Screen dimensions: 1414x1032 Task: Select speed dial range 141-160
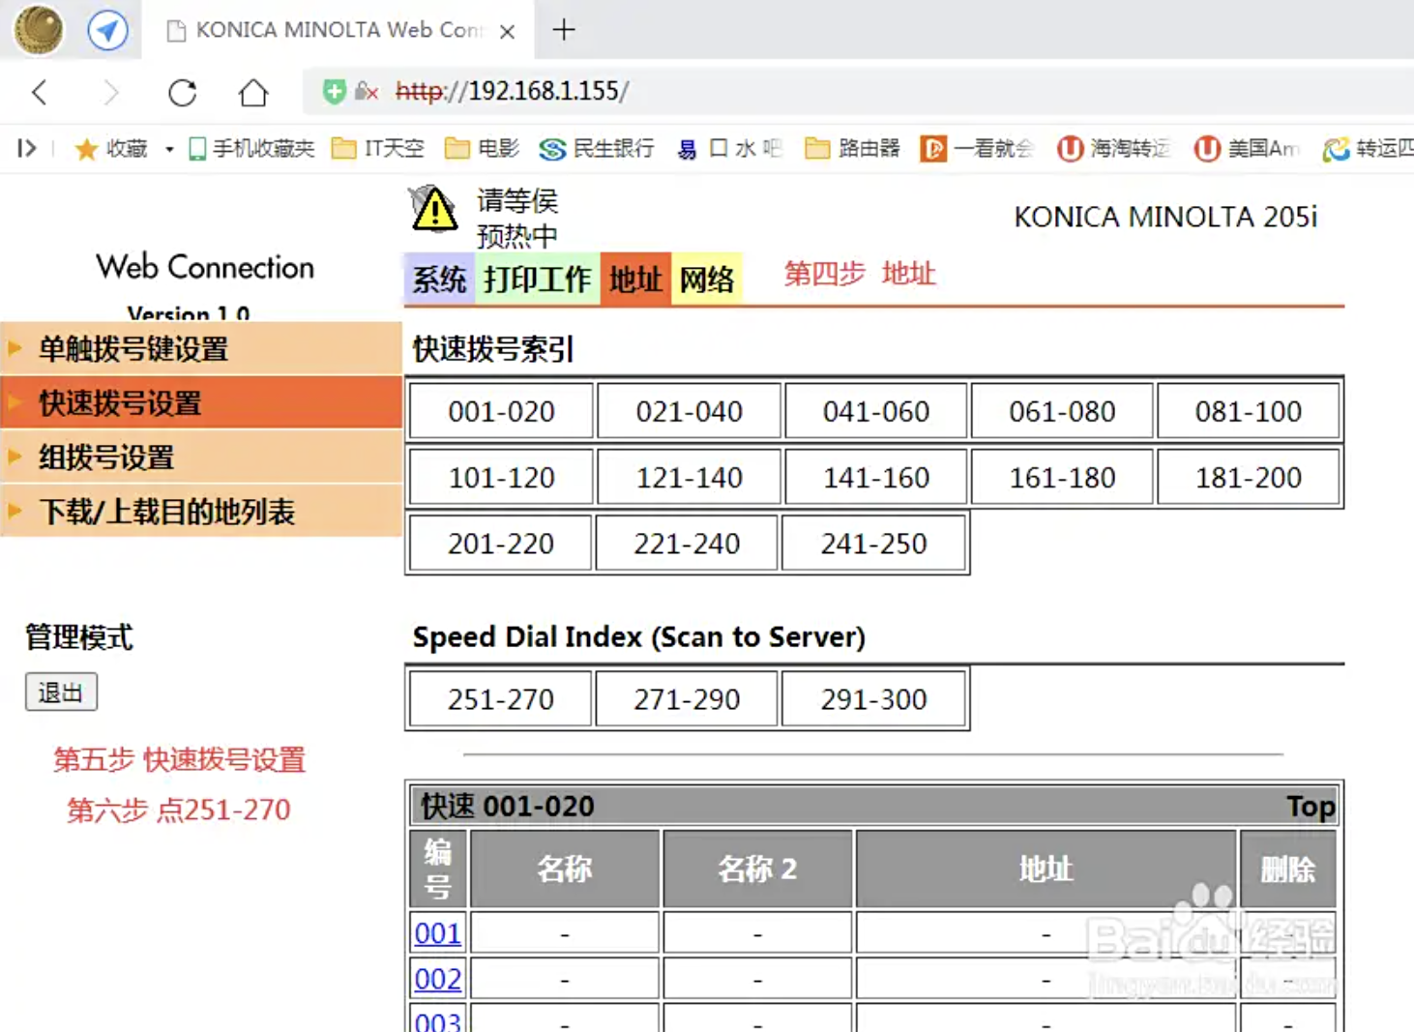875,477
